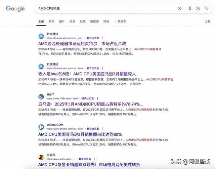Expand the 更多的 menu
215x169 pixels.
(x=121, y=22)
